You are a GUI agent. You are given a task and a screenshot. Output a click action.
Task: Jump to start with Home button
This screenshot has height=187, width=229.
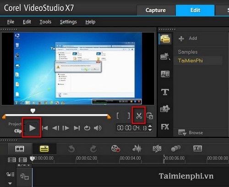(45, 128)
